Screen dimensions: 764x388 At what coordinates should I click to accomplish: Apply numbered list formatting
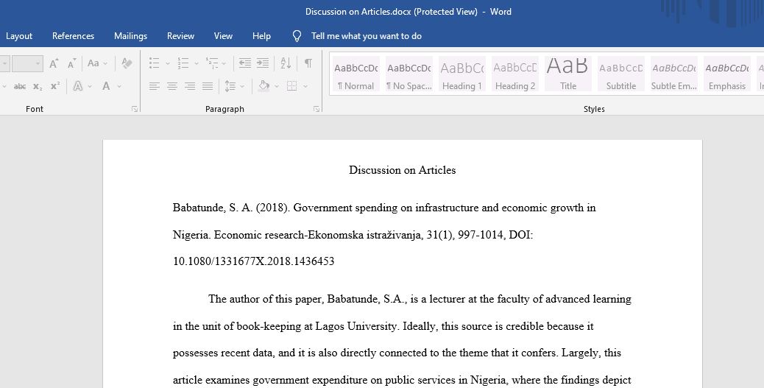pos(183,63)
